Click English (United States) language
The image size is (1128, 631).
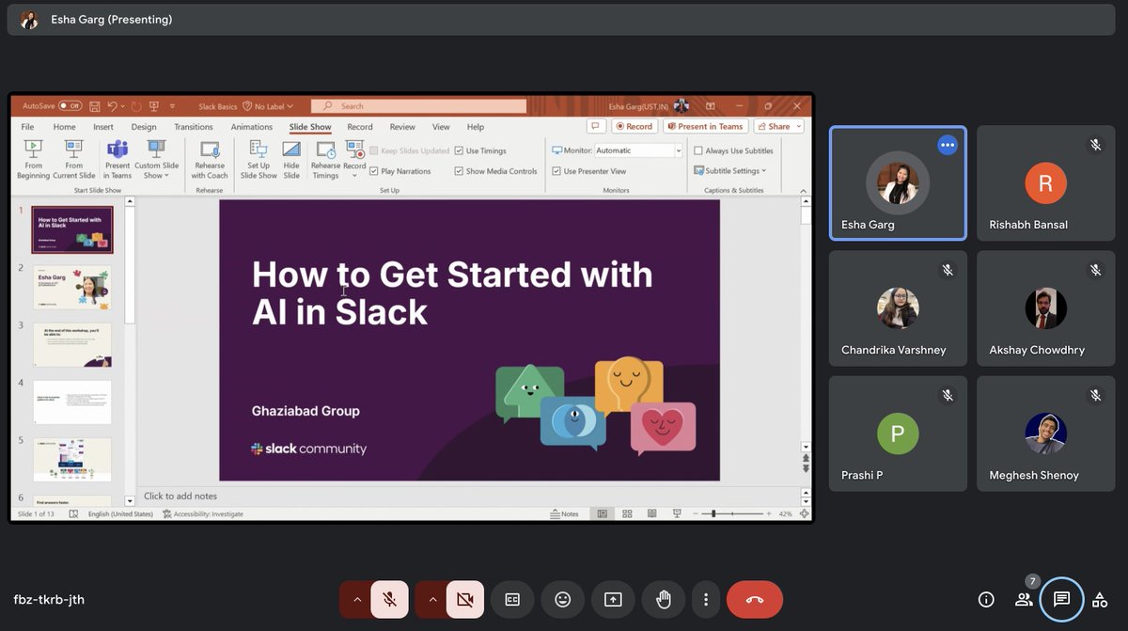[x=121, y=514]
